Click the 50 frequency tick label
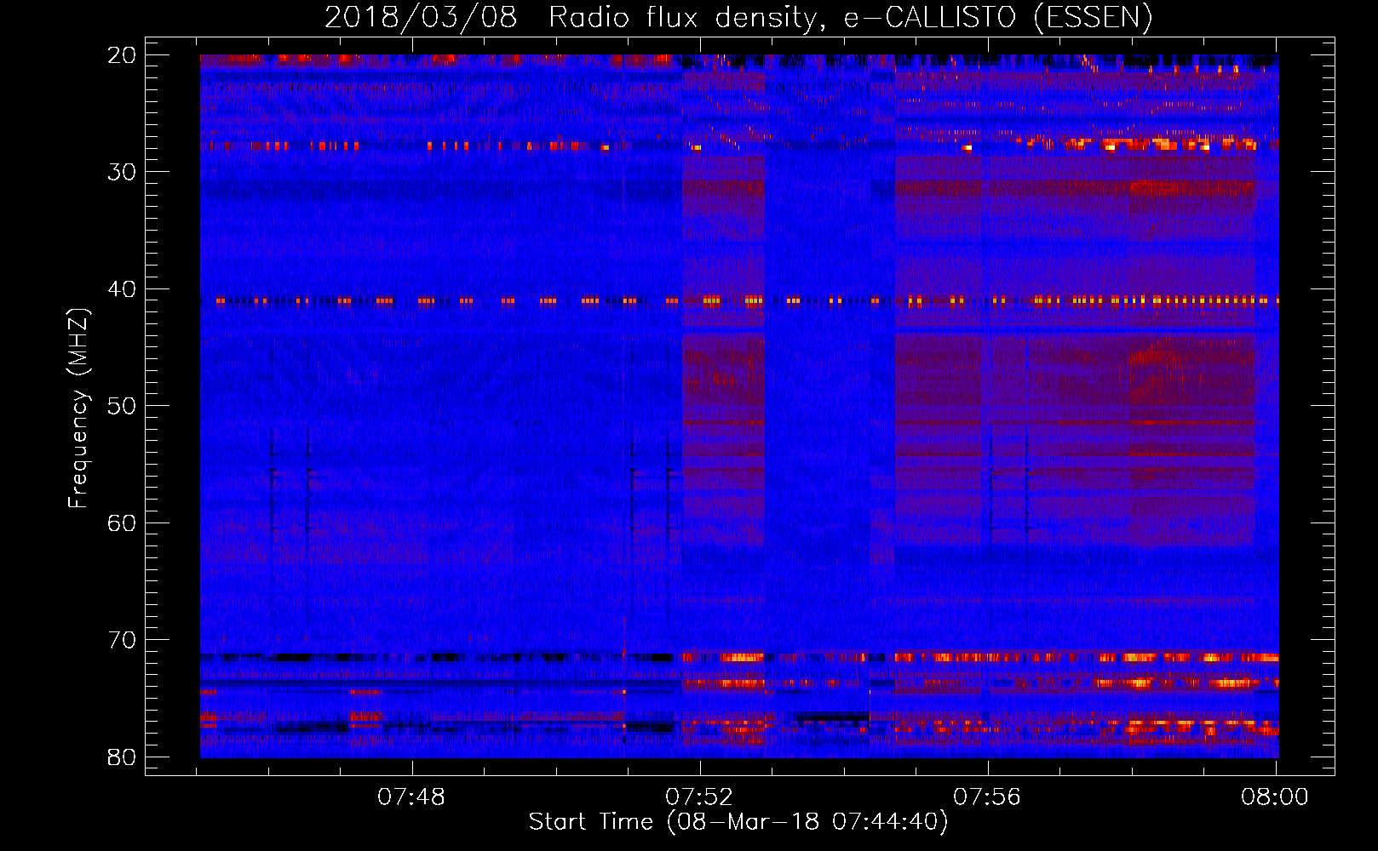 coord(122,406)
